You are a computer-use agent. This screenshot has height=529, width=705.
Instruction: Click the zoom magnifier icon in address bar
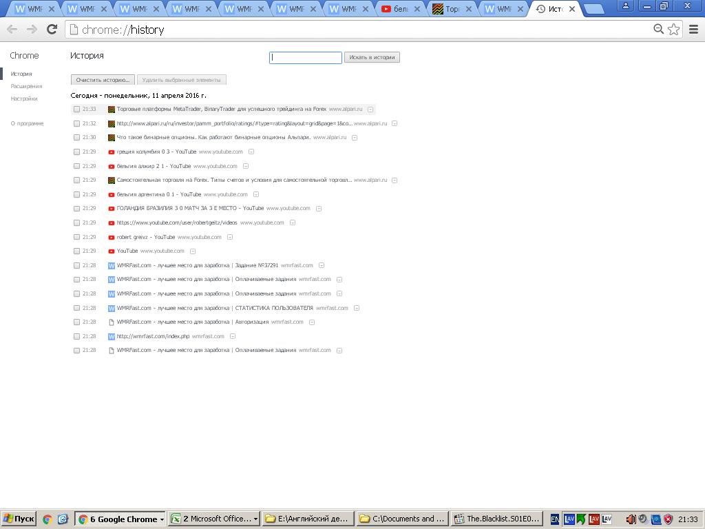(658, 29)
